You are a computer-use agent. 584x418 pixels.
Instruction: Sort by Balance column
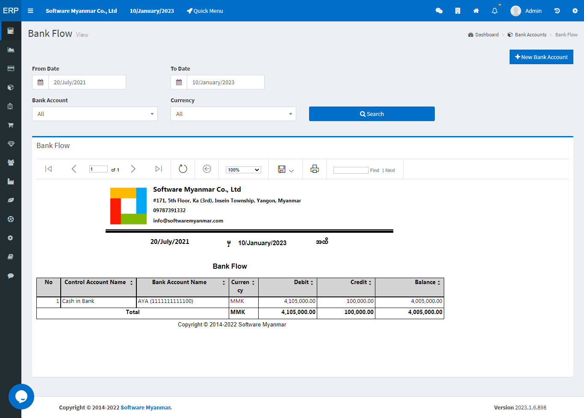(439, 283)
